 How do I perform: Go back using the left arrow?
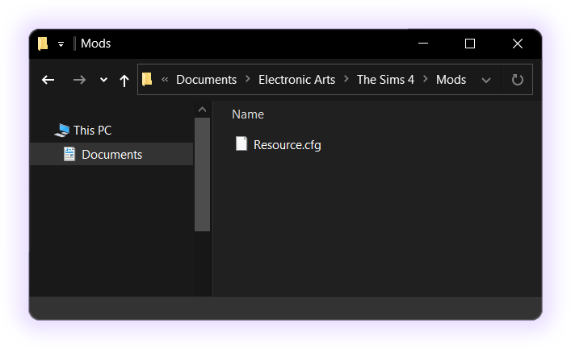coord(48,80)
